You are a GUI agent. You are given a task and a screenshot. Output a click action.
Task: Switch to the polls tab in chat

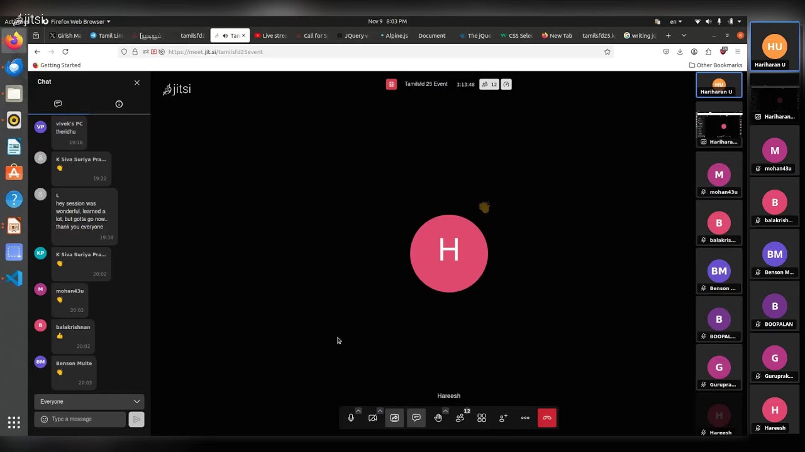click(x=119, y=104)
